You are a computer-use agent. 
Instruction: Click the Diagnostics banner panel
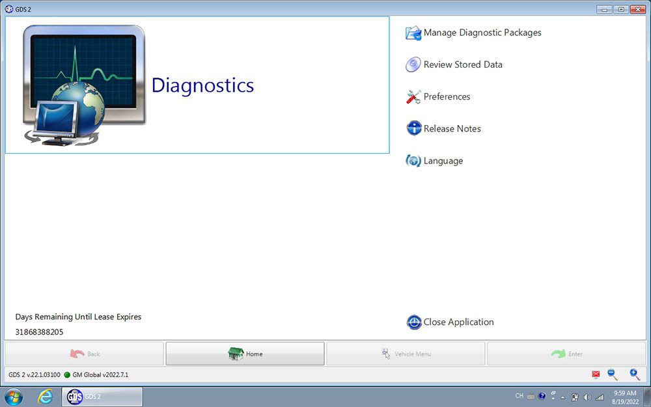(x=197, y=85)
